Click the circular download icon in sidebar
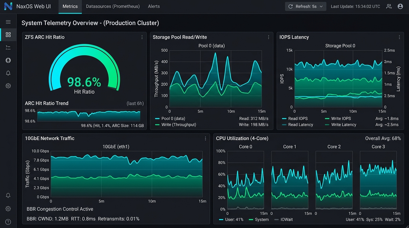The image size is (409, 228). tap(8, 60)
